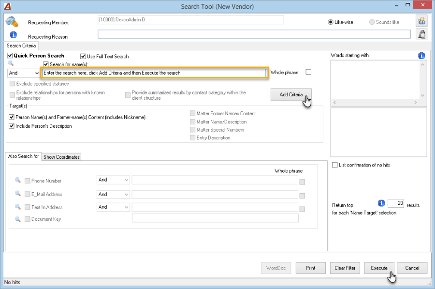Cancel the search dialog
This screenshot has width=435, height=289.
click(x=412, y=268)
